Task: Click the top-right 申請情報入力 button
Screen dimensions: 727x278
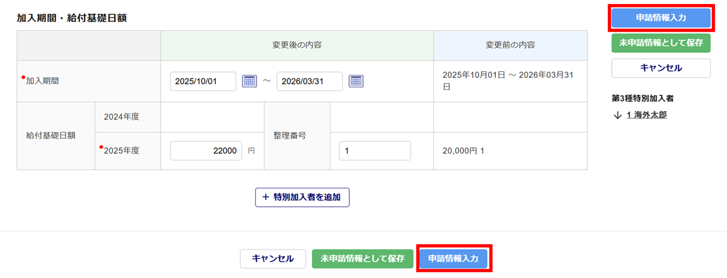Action: (661, 18)
